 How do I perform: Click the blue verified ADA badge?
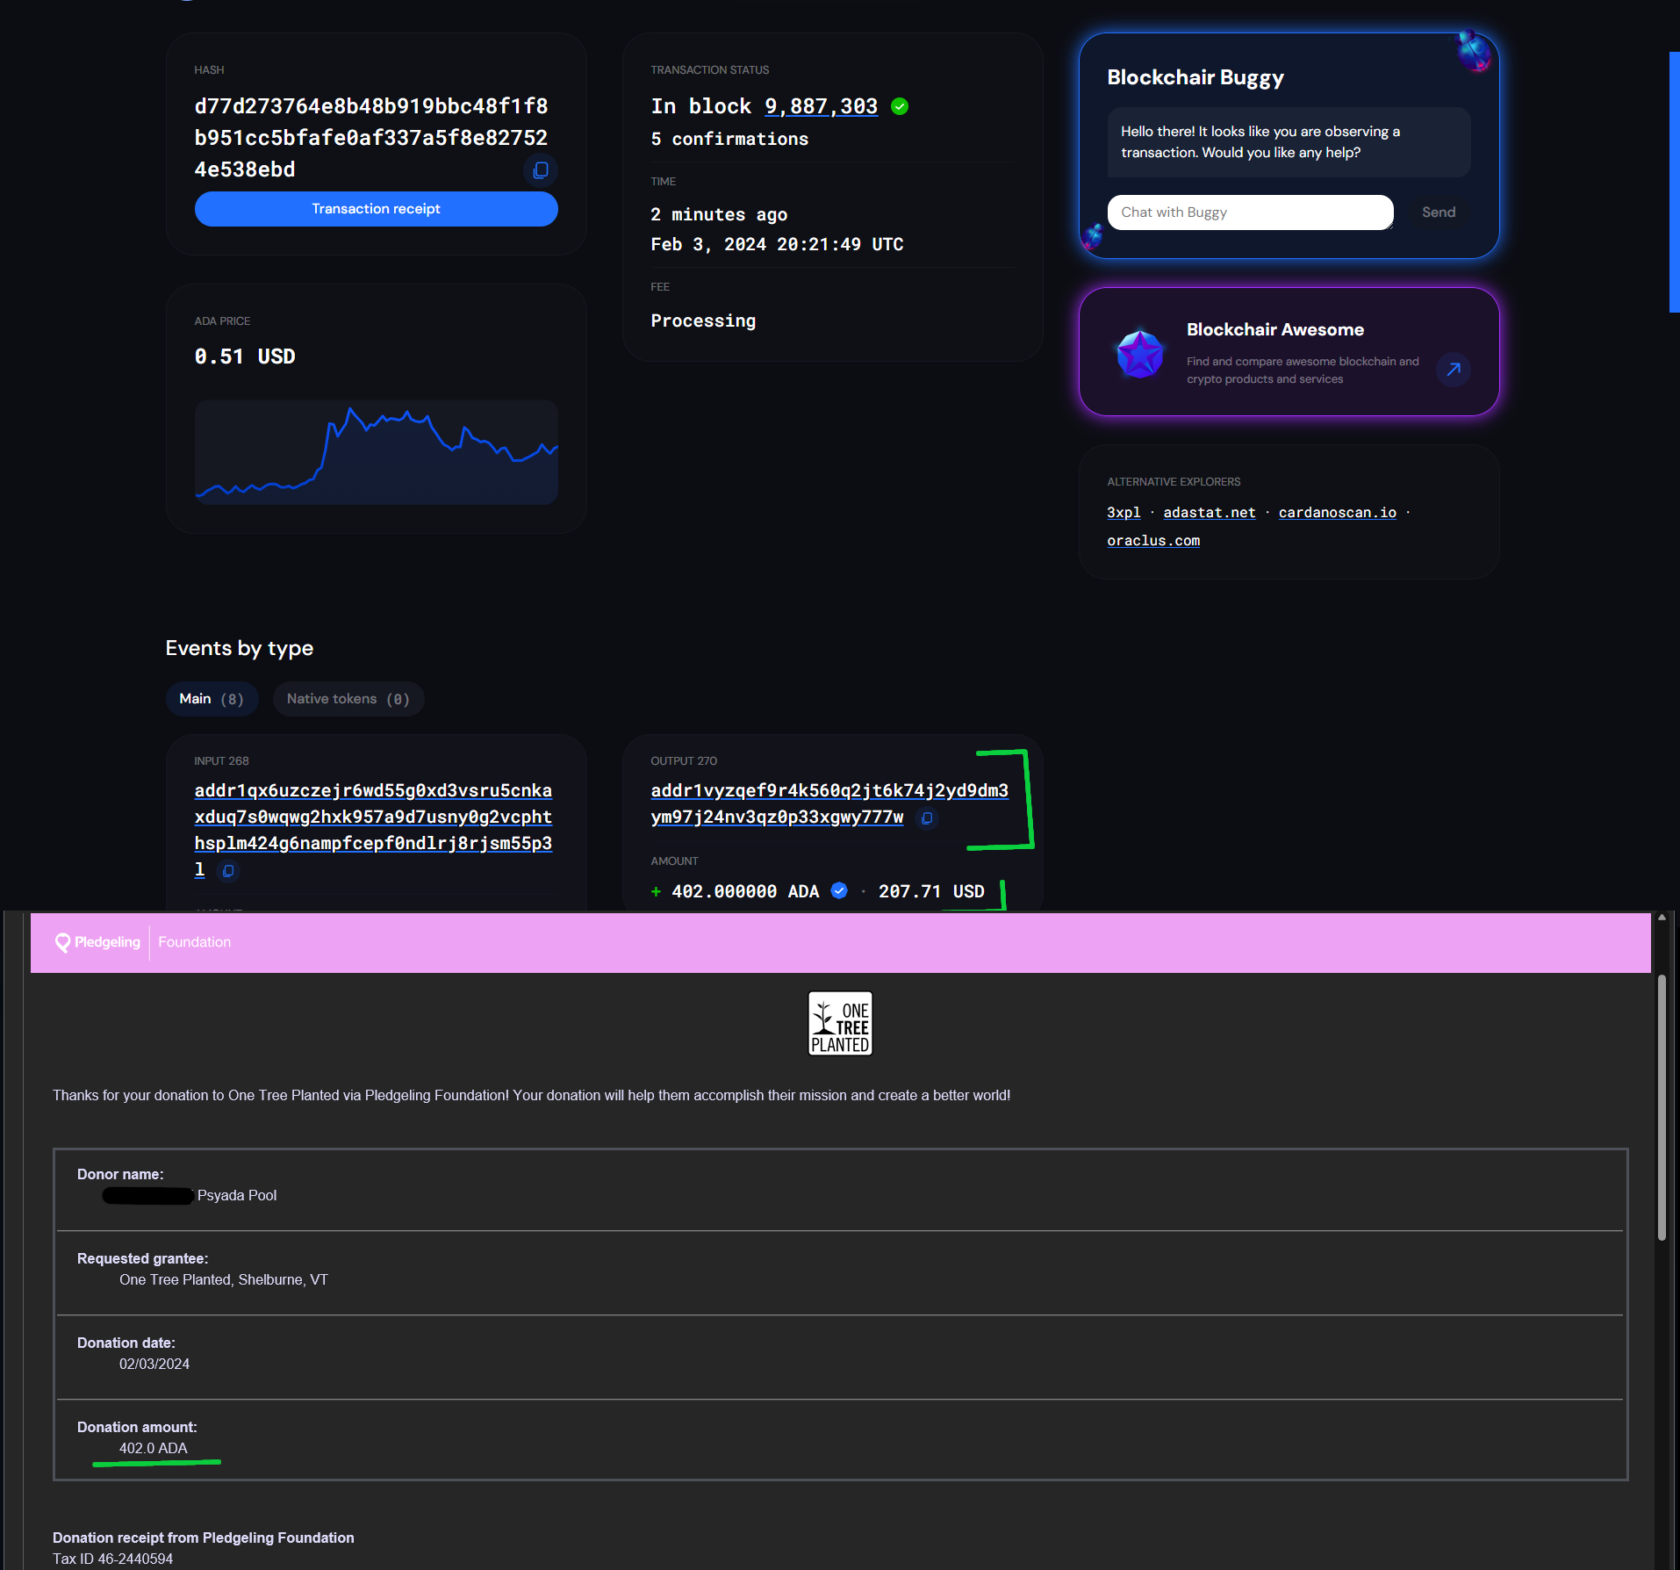(839, 891)
